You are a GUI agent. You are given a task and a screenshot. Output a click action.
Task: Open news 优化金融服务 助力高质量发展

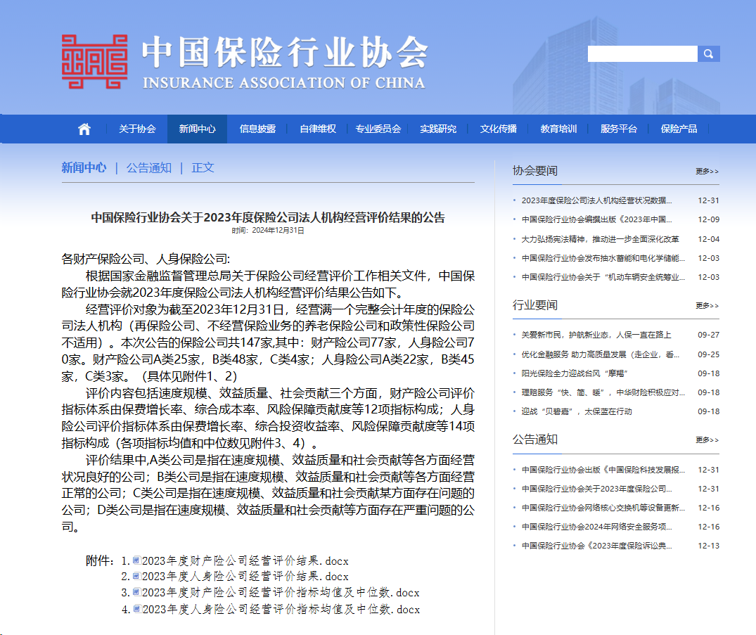(601, 354)
